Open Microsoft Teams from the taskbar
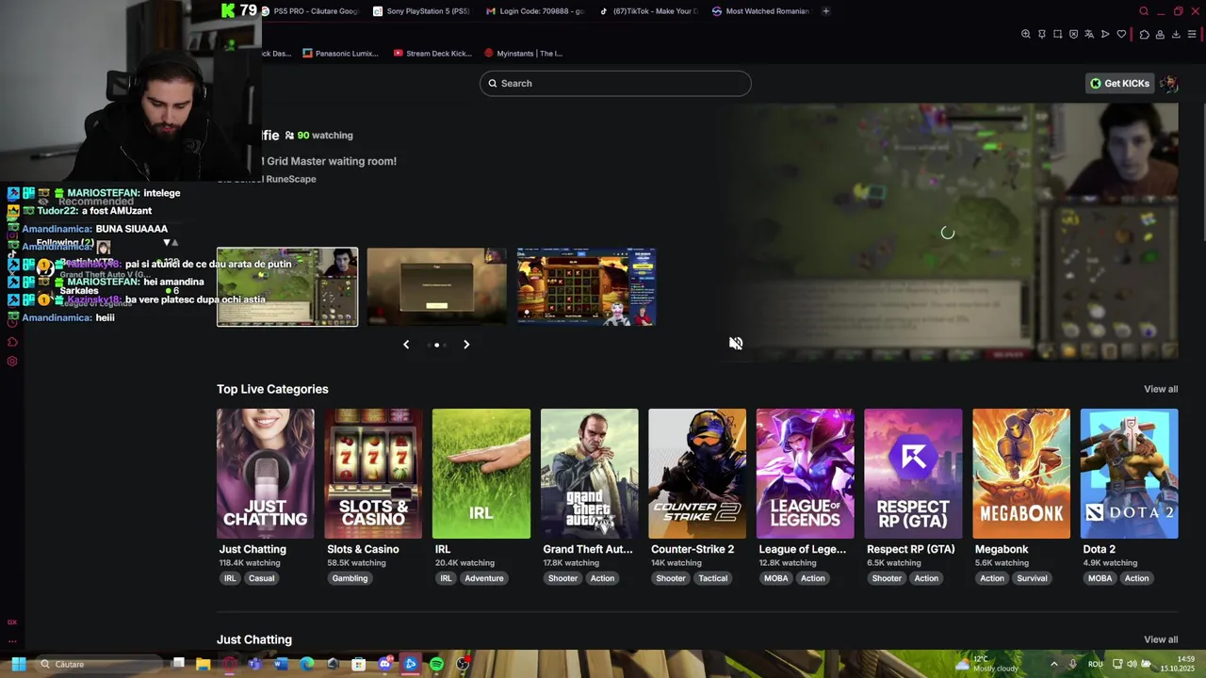The width and height of the screenshot is (1206, 678). pyautogui.click(x=254, y=664)
